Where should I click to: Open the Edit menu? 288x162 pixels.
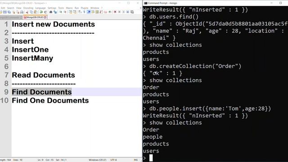pos(3,8)
